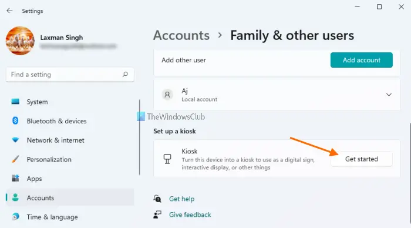Click the search magnifier icon

coord(125,75)
